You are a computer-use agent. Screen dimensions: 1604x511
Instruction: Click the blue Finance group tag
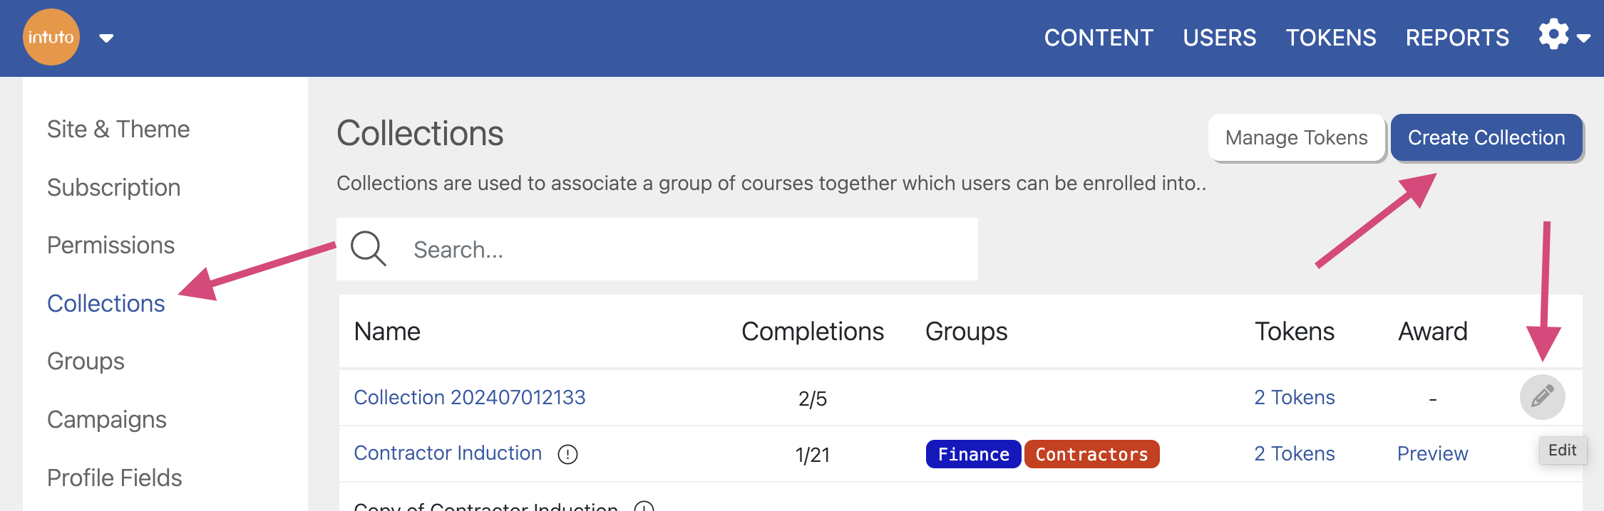point(973,454)
